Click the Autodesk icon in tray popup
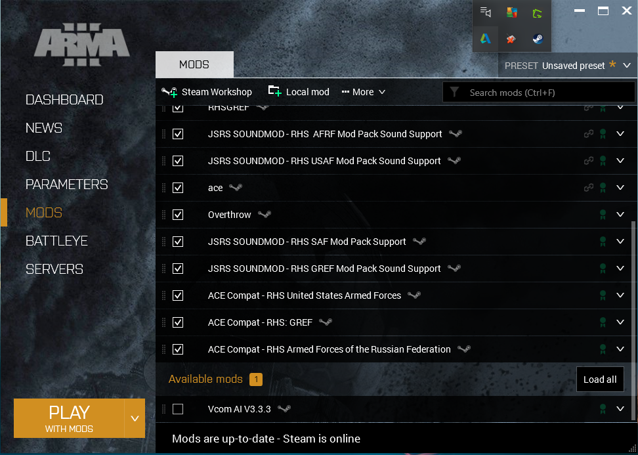This screenshot has width=638, height=455. 485,39
